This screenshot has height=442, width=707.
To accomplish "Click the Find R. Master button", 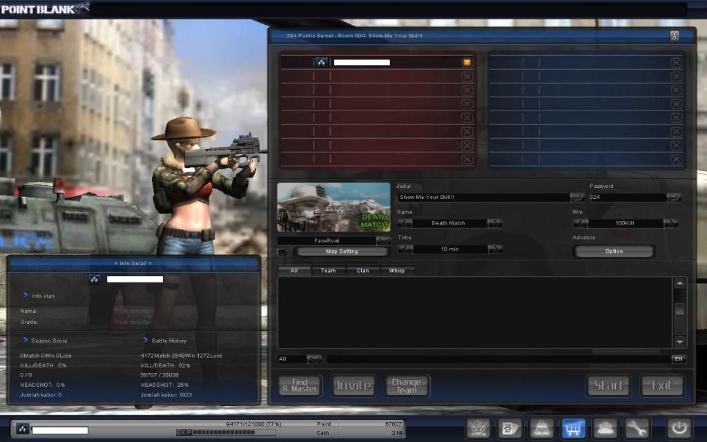I will [x=300, y=385].
